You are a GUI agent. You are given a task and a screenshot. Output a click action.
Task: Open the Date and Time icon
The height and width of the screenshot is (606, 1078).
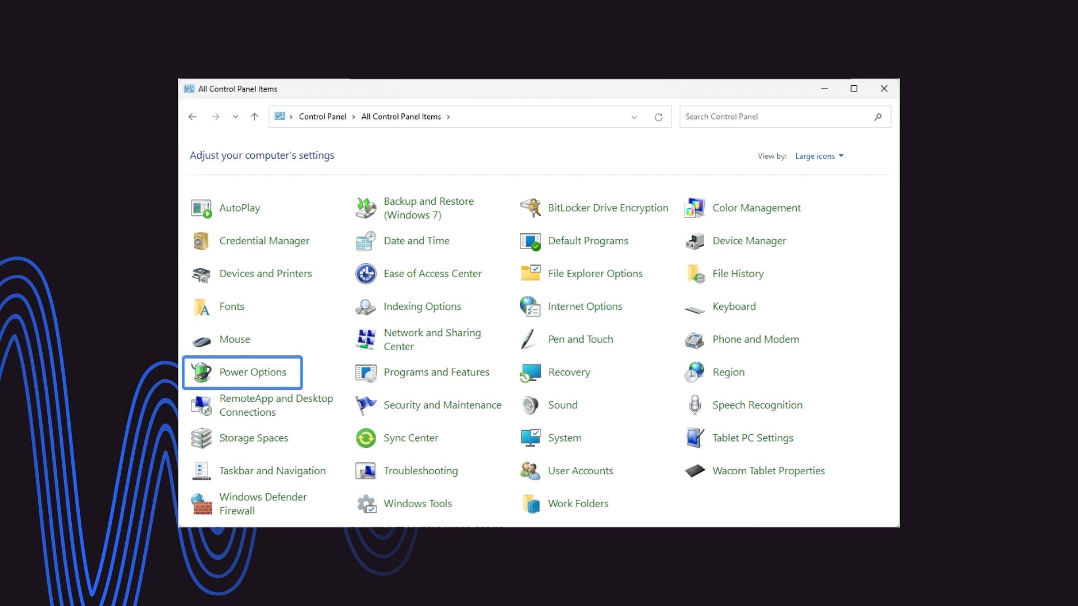(x=366, y=241)
